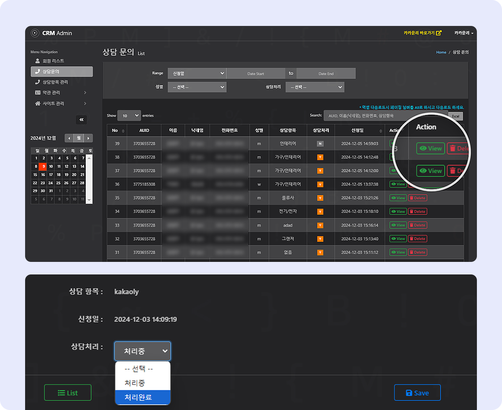
Task: Open the 상담처리 dropdown showing 처리중
Action: (x=142, y=351)
